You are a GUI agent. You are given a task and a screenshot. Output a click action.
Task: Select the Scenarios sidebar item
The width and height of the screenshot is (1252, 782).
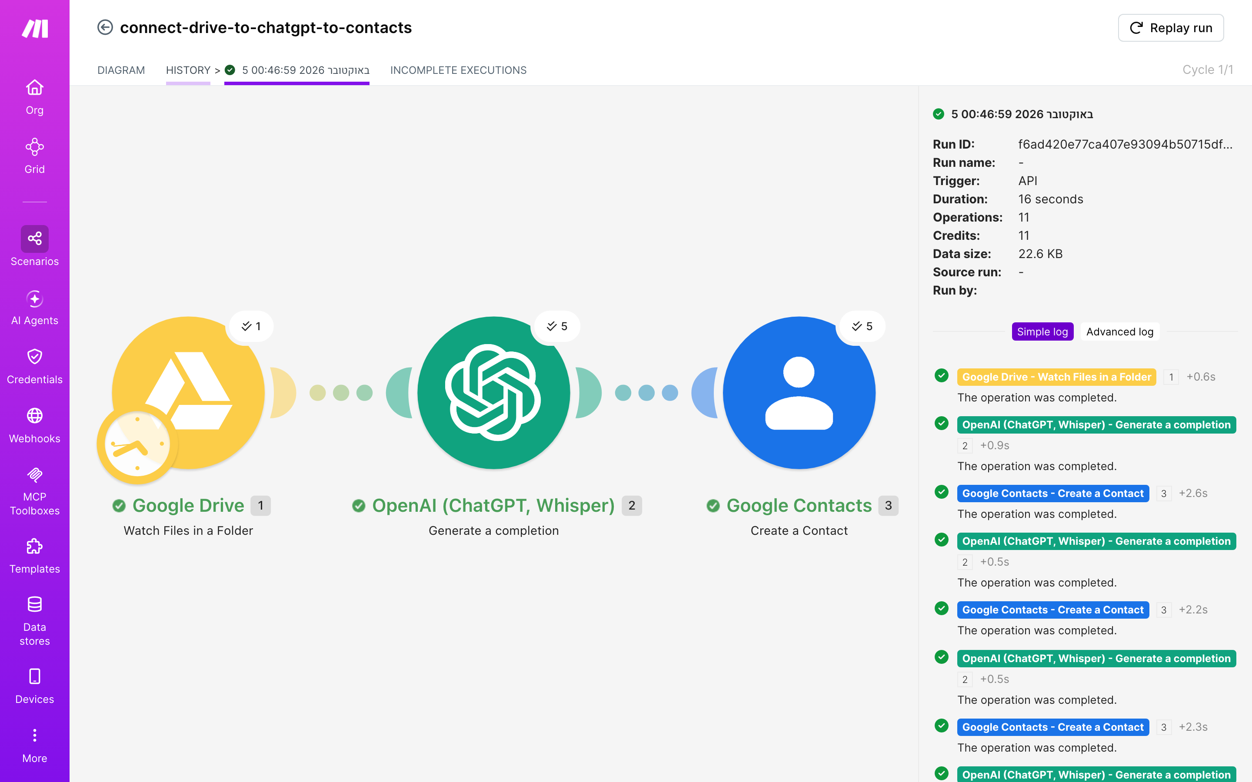tap(35, 246)
